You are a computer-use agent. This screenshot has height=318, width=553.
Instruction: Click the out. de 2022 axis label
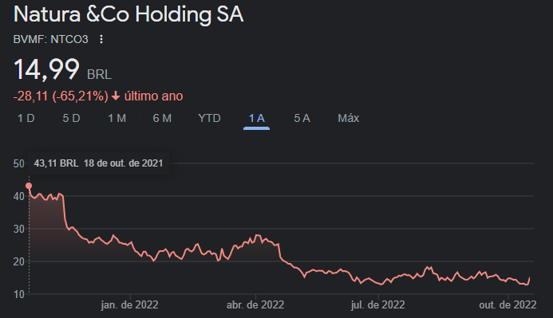(508, 304)
